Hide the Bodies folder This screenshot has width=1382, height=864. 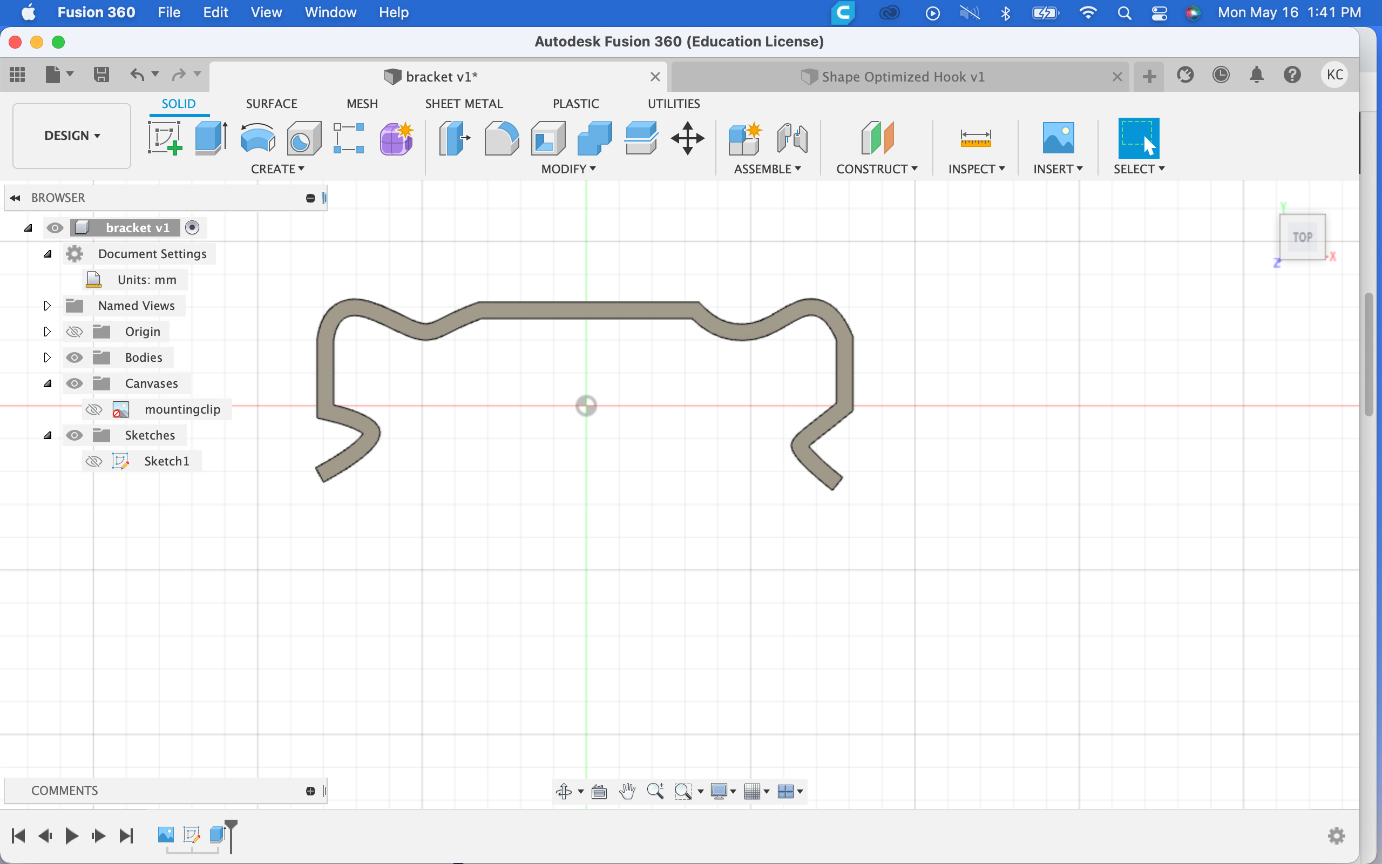click(x=74, y=357)
